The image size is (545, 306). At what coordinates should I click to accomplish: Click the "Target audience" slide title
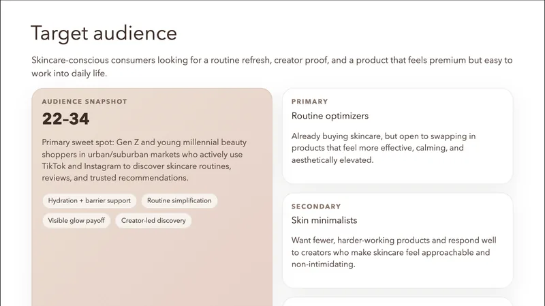click(104, 33)
